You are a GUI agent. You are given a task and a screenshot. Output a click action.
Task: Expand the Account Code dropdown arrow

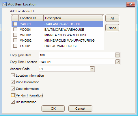coord(92,69)
